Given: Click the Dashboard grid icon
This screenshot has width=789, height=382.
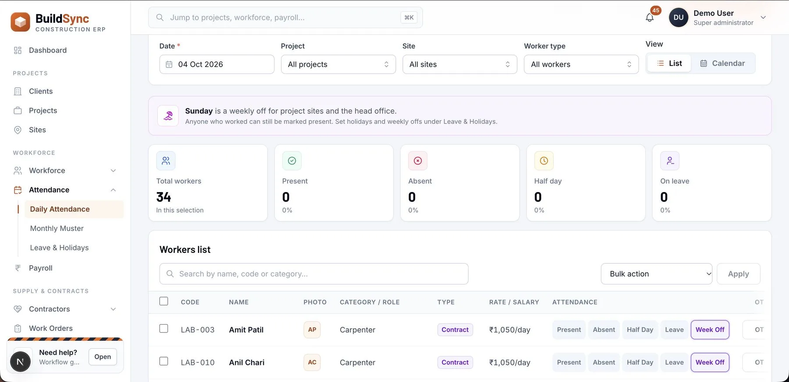Looking at the screenshot, I should click(18, 50).
